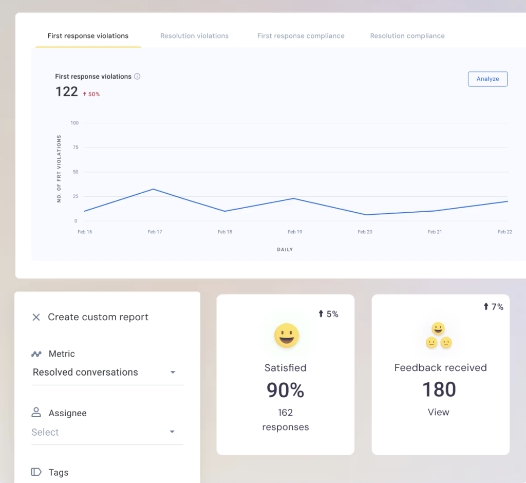Switch to the Resolution compliance tab
The width and height of the screenshot is (526, 483).
(407, 35)
